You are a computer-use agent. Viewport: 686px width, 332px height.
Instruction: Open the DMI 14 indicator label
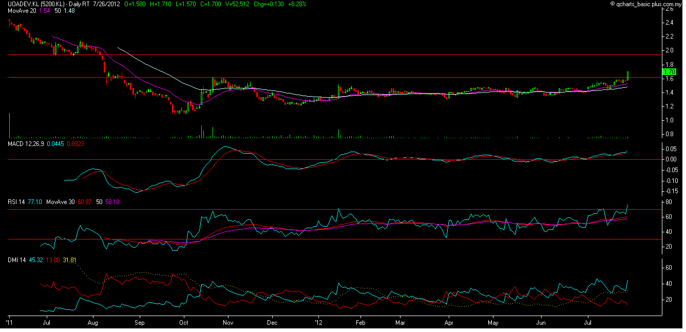pos(16,260)
